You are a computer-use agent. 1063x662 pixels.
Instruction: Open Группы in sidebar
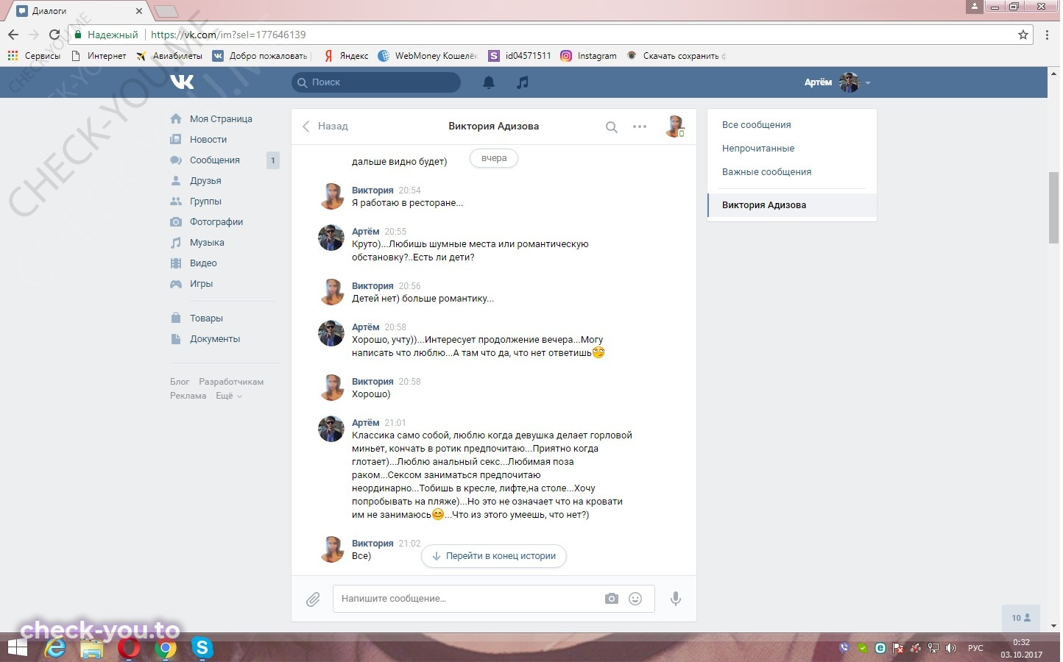[x=205, y=201]
